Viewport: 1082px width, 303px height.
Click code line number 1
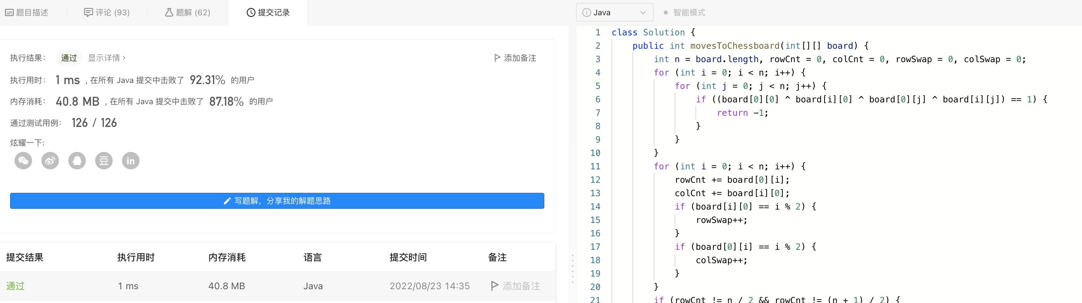598,32
